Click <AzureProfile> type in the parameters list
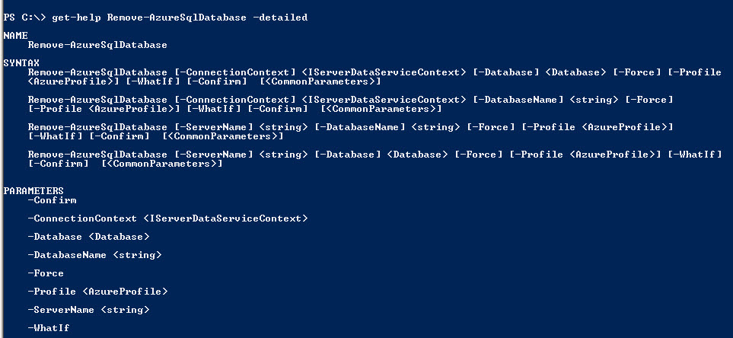The image size is (733, 338). coord(125,292)
